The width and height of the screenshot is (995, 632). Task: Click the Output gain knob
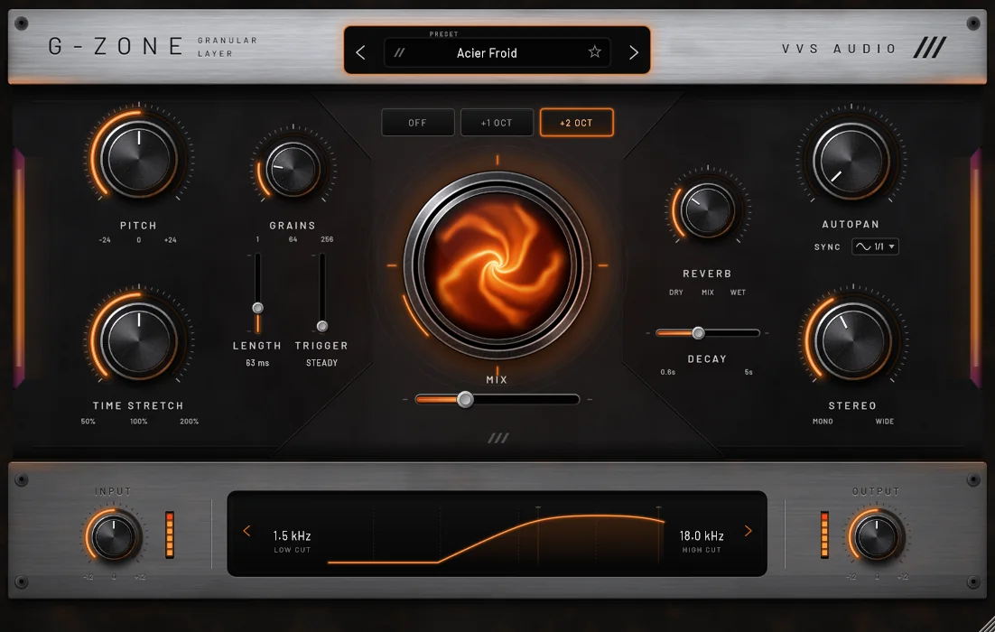pos(877,537)
